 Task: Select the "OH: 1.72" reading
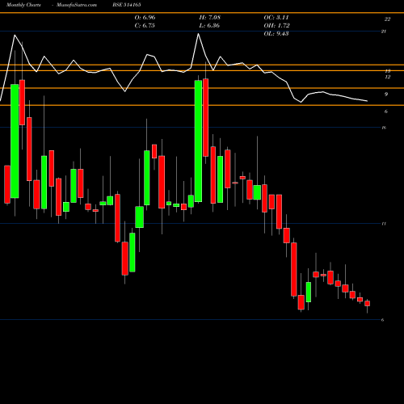pyautogui.click(x=276, y=26)
